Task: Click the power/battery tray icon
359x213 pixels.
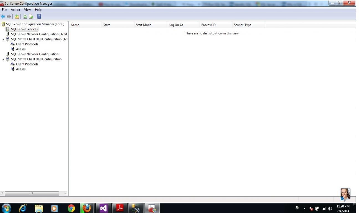Action: point(317,209)
